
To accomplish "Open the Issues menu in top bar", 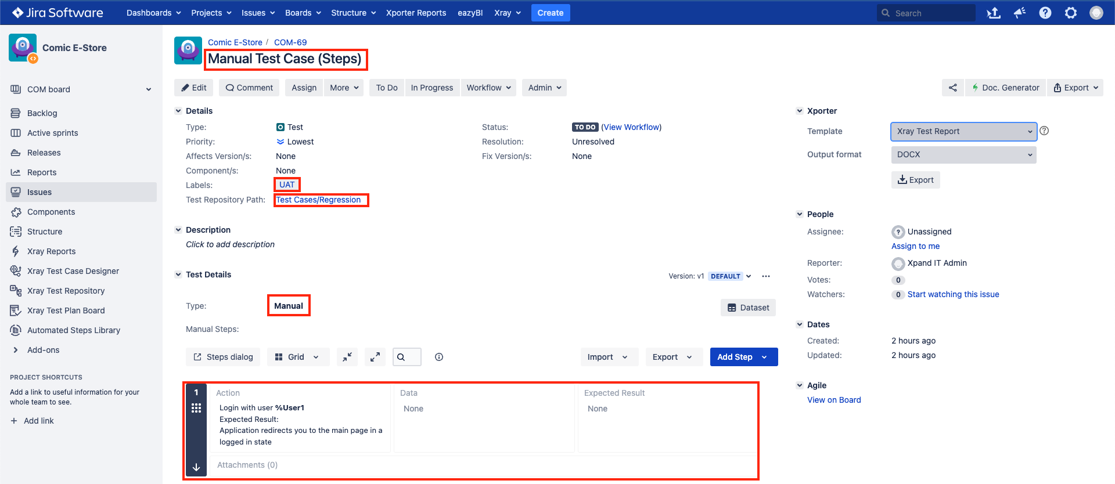I will 258,13.
